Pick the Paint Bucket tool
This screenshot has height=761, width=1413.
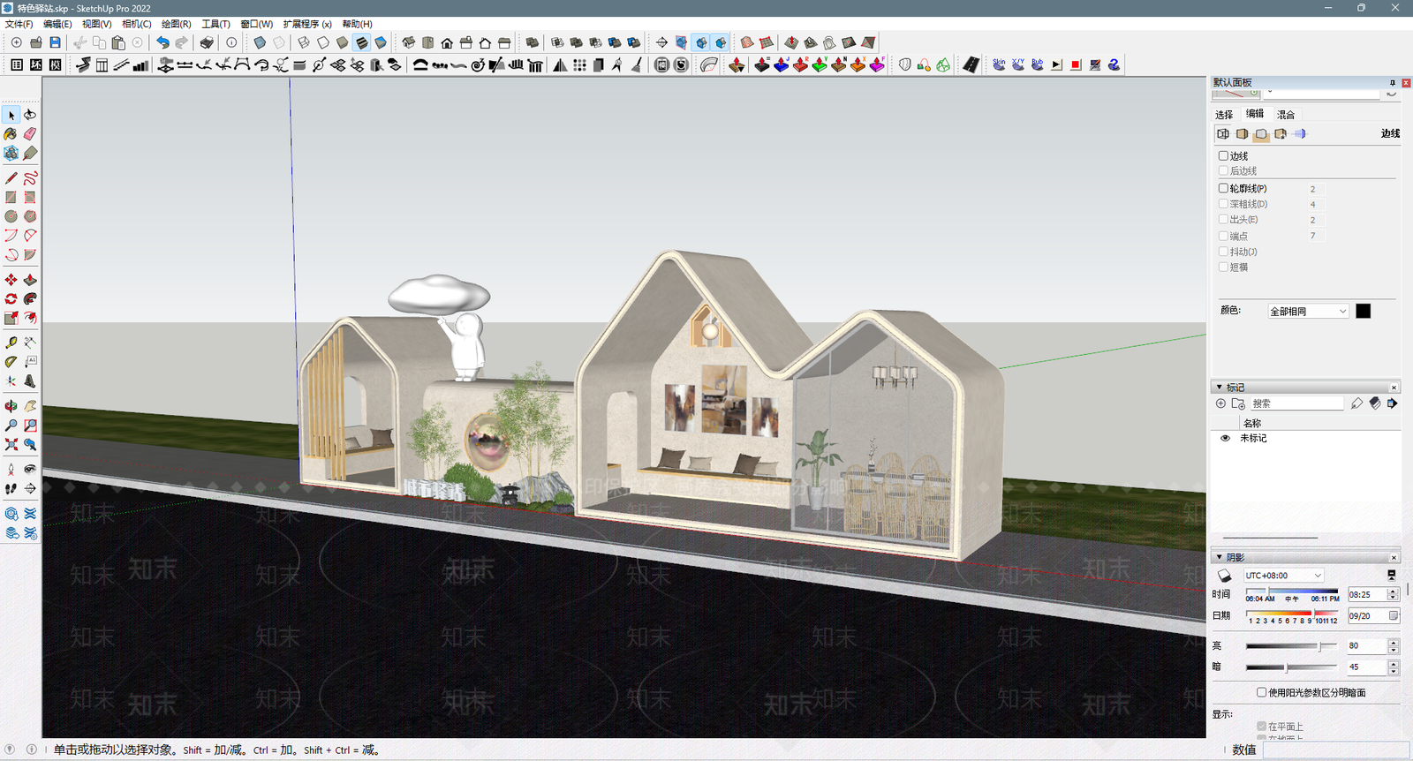[x=11, y=134]
